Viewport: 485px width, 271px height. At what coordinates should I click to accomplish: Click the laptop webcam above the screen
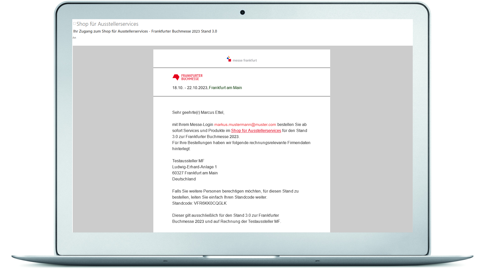click(243, 12)
